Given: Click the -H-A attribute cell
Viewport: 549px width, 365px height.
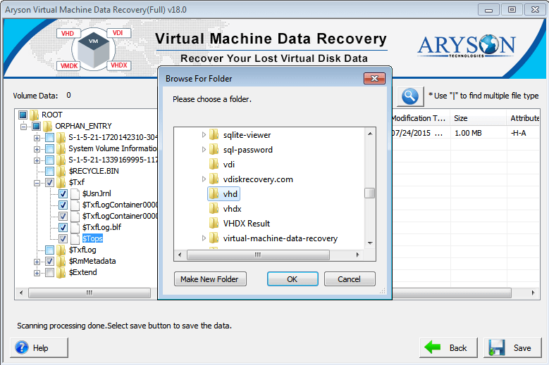Looking at the screenshot, I should click(x=518, y=133).
